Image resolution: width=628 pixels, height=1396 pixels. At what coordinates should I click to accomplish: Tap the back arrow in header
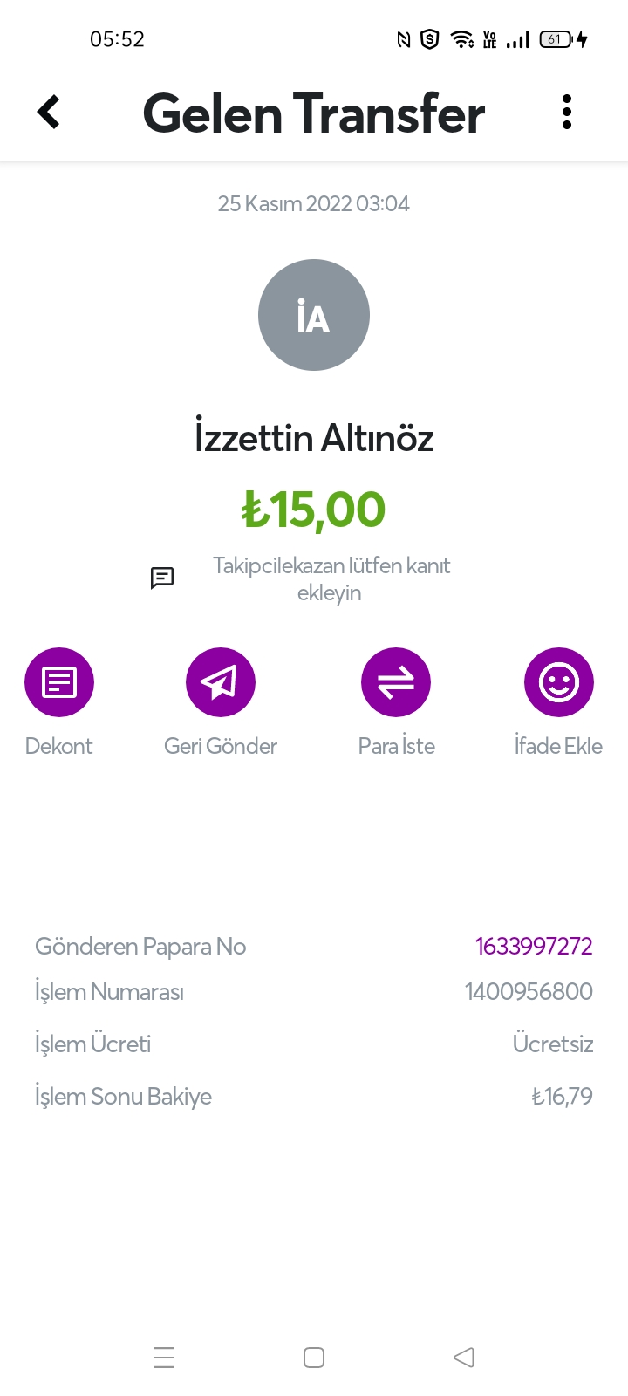(x=49, y=113)
